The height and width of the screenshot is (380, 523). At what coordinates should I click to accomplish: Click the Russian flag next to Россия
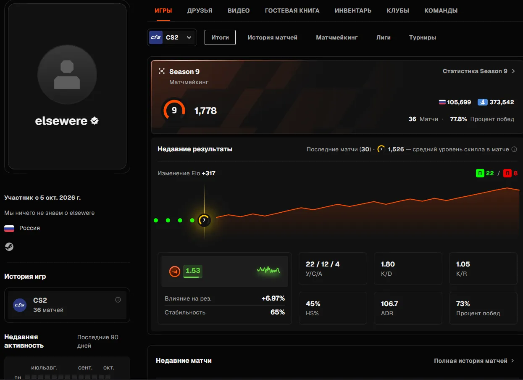[x=9, y=228]
